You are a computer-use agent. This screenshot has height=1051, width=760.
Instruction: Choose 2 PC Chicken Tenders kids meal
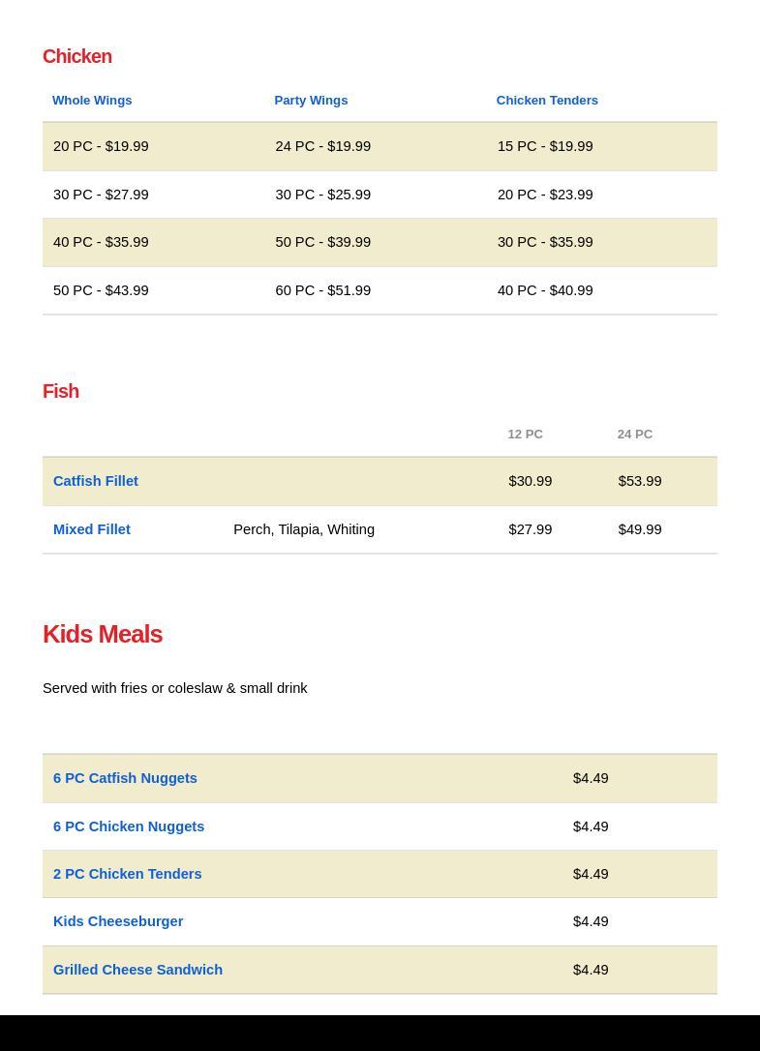[x=128, y=874]
